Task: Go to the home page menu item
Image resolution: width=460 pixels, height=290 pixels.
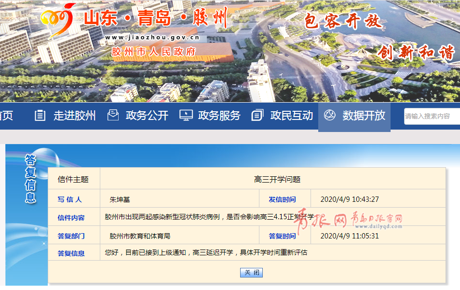Action: click(x=6, y=116)
